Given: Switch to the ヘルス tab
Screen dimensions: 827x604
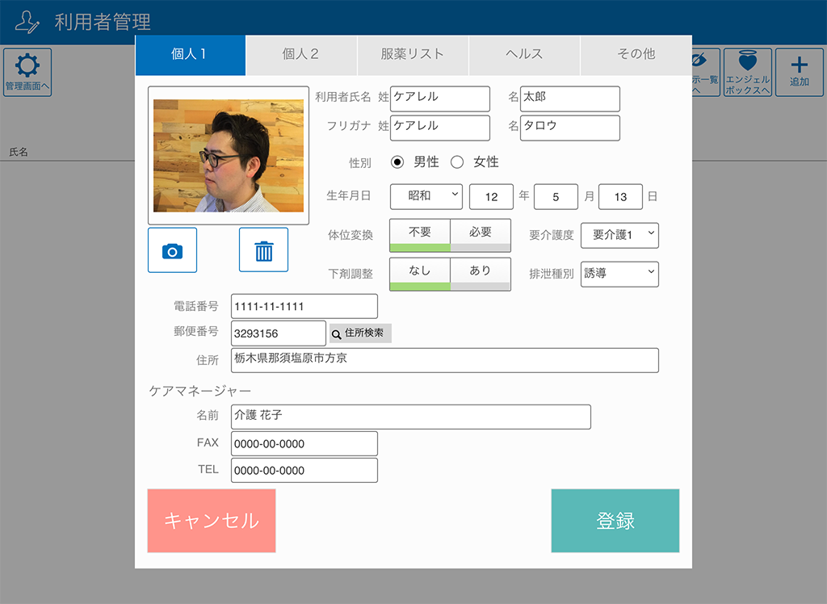Looking at the screenshot, I should tap(524, 54).
